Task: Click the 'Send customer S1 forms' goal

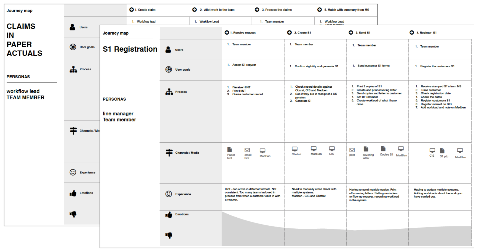Action: [x=373, y=66]
